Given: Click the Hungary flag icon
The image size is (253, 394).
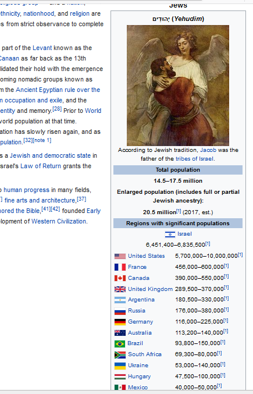Looking at the screenshot, I should 120,377.
